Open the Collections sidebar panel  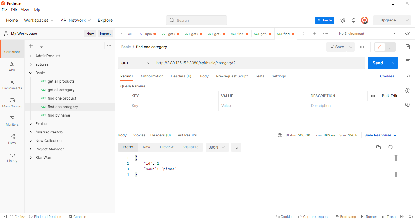click(x=12, y=48)
